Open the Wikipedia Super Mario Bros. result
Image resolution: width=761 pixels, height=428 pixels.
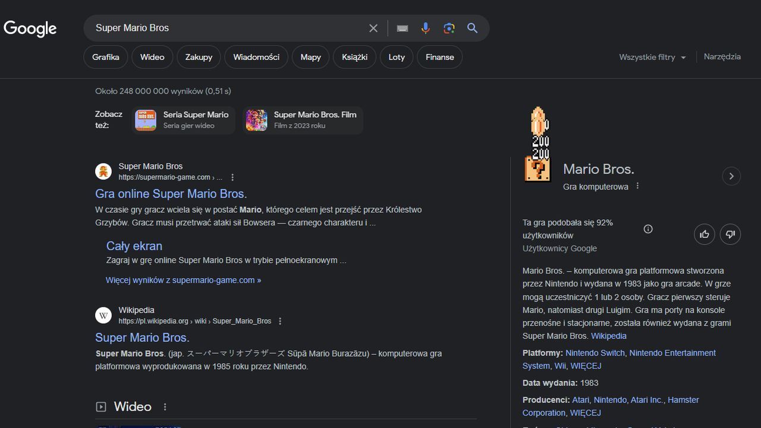[x=142, y=338]
